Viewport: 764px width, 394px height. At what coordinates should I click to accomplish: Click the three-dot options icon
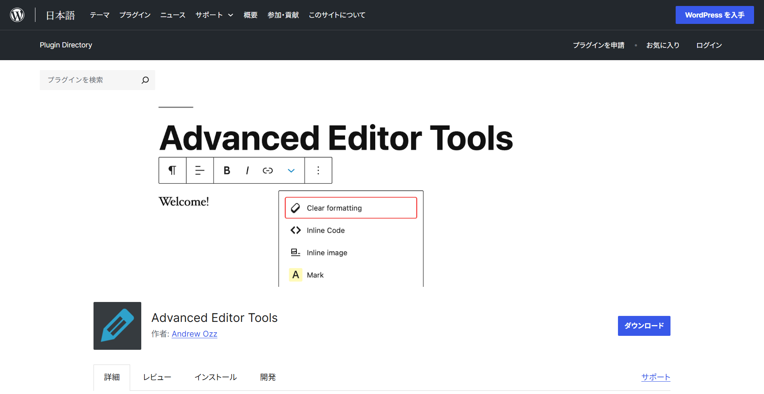click(318, 171)
